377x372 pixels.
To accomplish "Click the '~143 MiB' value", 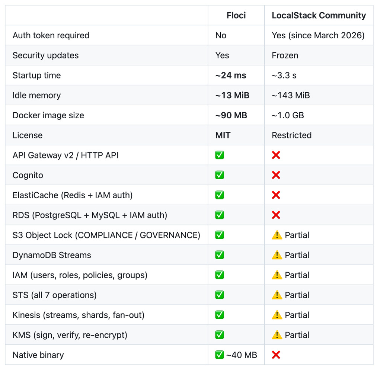I will click(291, 95).
